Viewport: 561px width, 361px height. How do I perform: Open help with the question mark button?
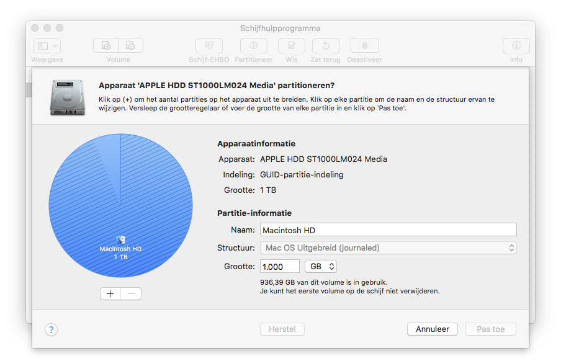pyautogui.click(x=51, y=329)
